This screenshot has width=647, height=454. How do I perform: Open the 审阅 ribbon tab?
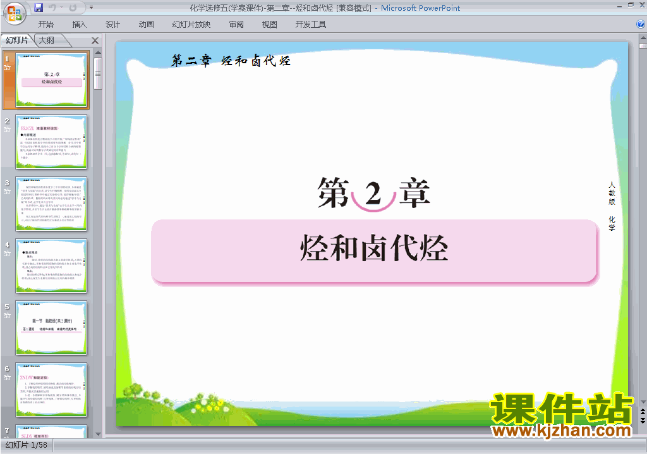coord(236,25)
